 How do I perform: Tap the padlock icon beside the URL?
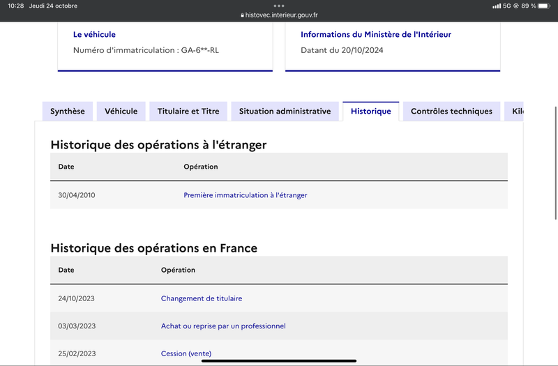coord(242,15)
